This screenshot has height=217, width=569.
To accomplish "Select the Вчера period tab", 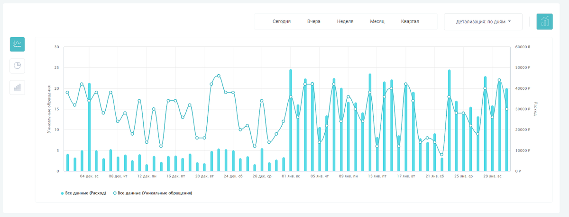I will pyautogui.click(x=314, y=21).
